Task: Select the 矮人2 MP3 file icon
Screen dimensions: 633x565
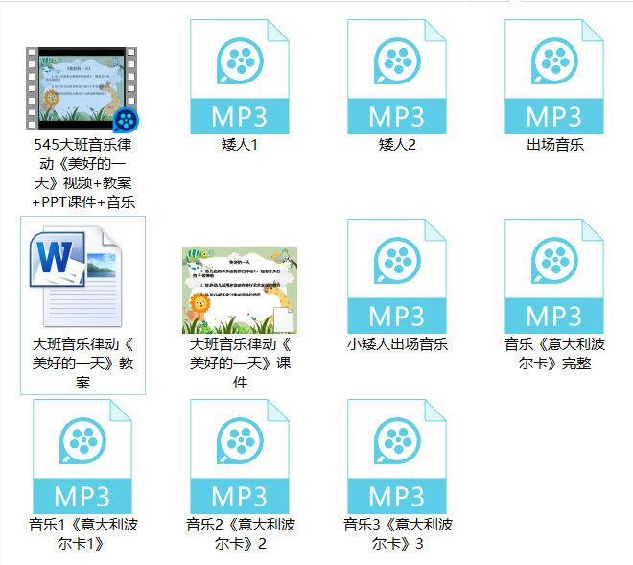Action: pyautogui.click(x=397, y=77)
